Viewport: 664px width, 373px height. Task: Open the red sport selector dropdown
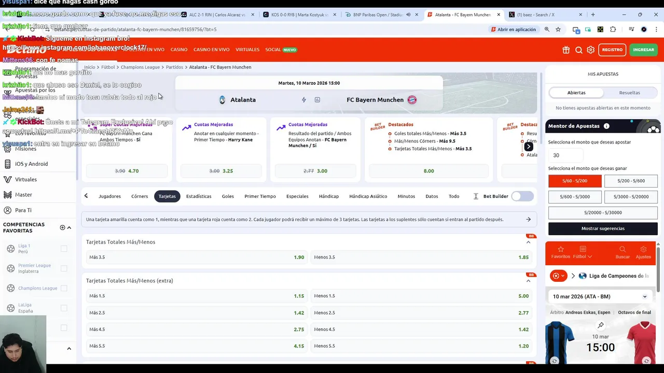pyautogui.click(x=559, y=276)
